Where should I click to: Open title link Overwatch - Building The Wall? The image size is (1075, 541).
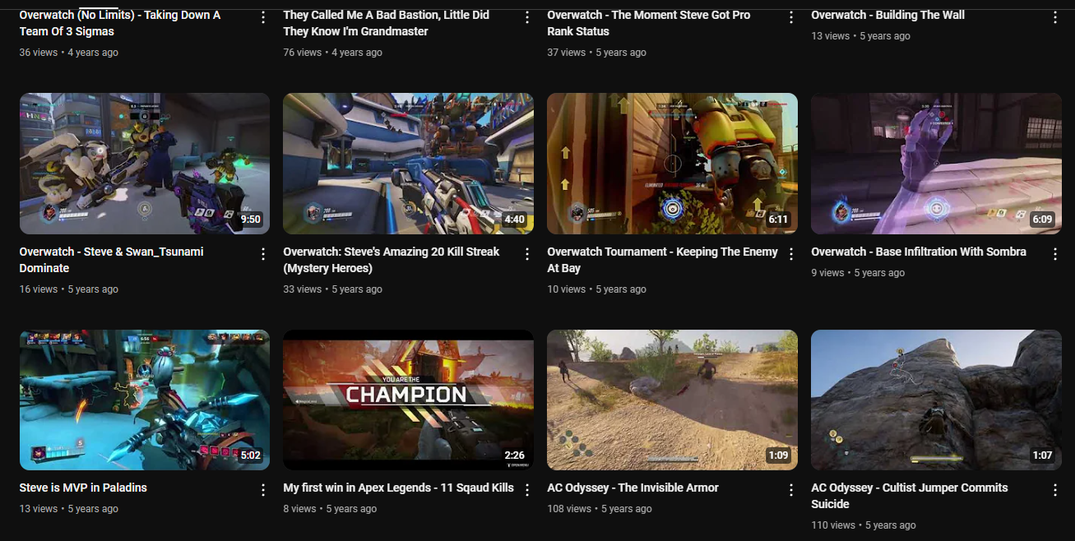[x=887, y=15]
